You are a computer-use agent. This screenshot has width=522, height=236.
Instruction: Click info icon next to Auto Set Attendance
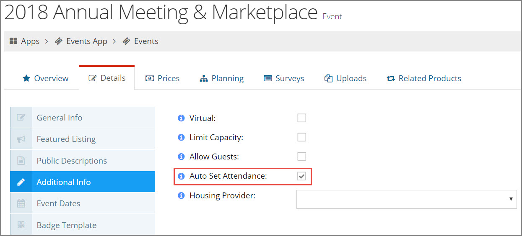point(181,176)
